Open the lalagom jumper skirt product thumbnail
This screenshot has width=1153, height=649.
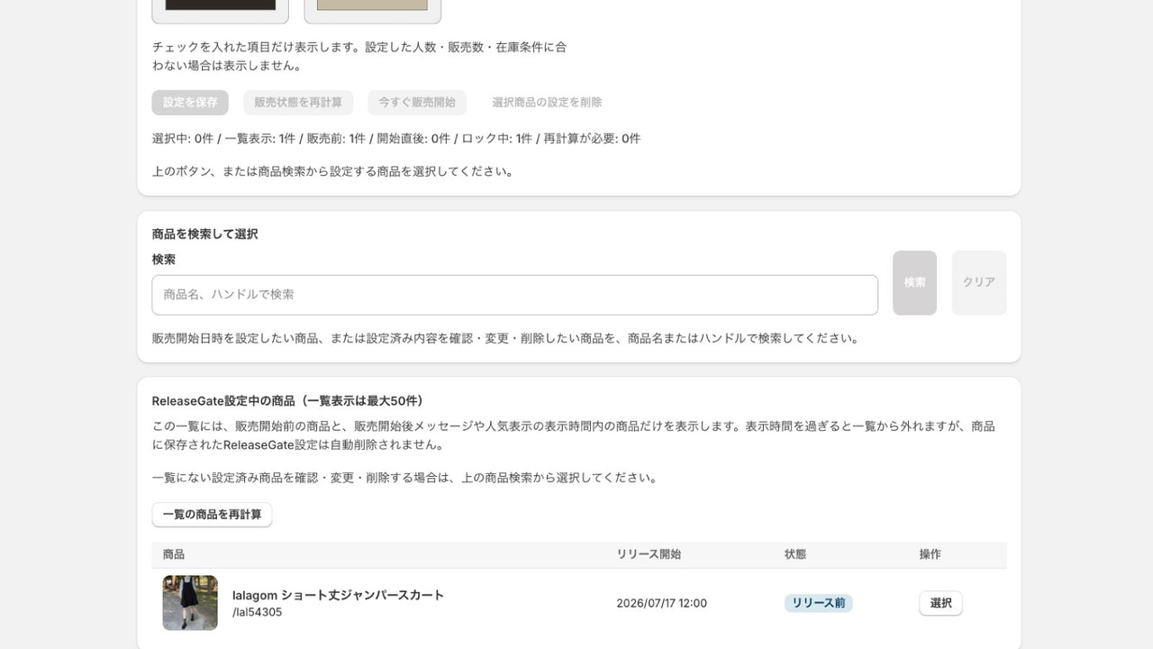point(190,603)
